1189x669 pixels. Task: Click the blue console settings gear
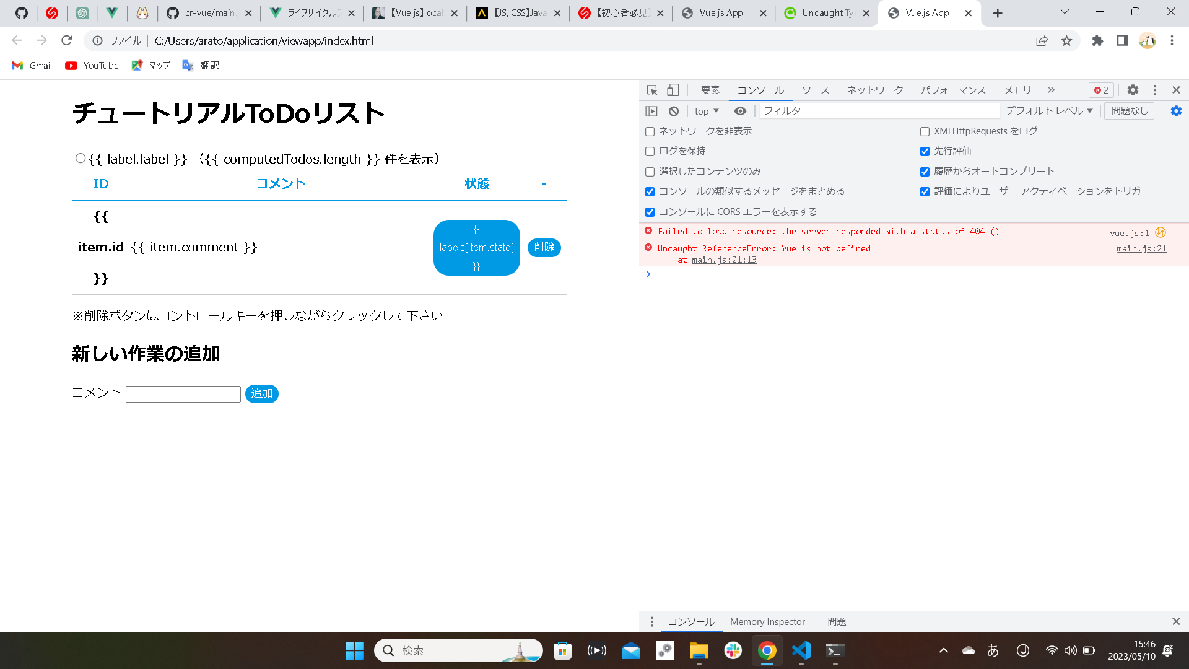tap(1176, 111)
